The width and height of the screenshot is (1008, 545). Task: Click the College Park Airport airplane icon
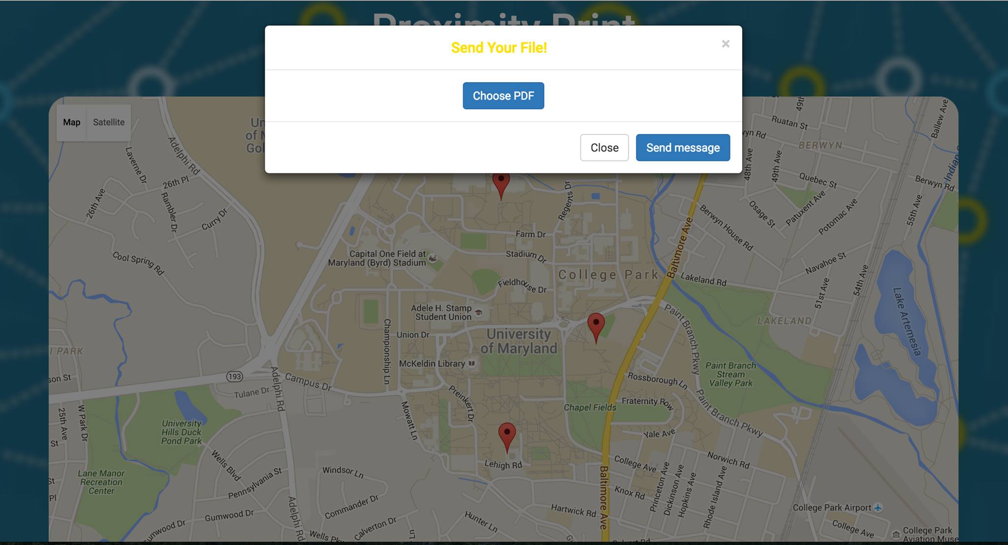coord(878,508)
